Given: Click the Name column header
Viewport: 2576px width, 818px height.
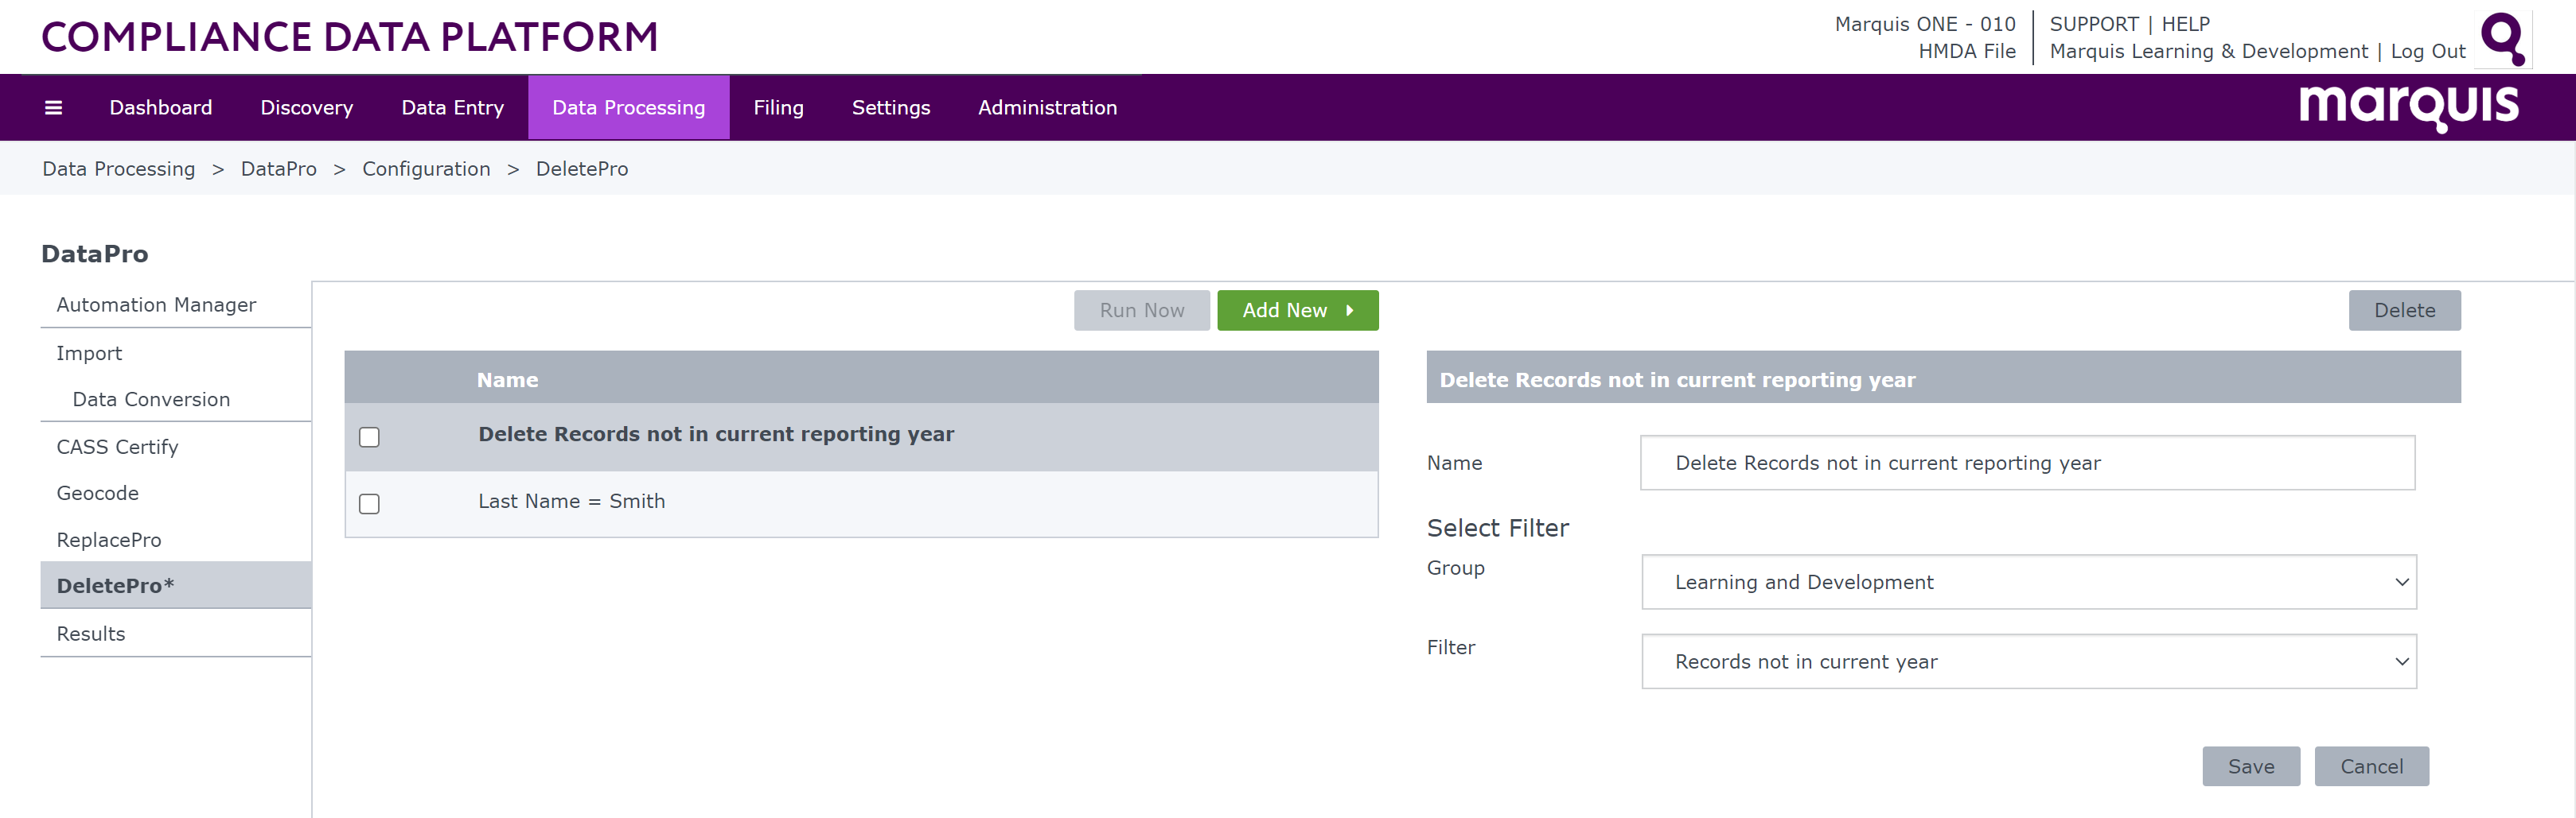Looking at the screenshot, I should [x=507, y=379].
